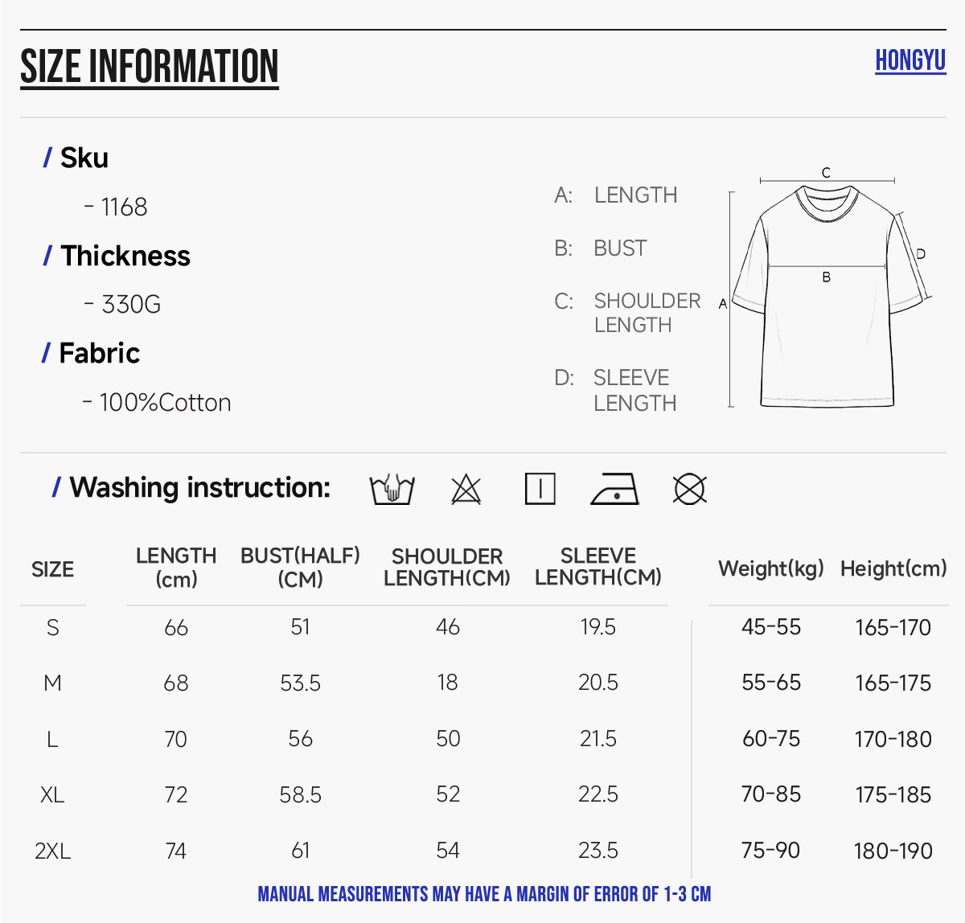
Task: Click weight range 70-85
Action: (771, 794)
